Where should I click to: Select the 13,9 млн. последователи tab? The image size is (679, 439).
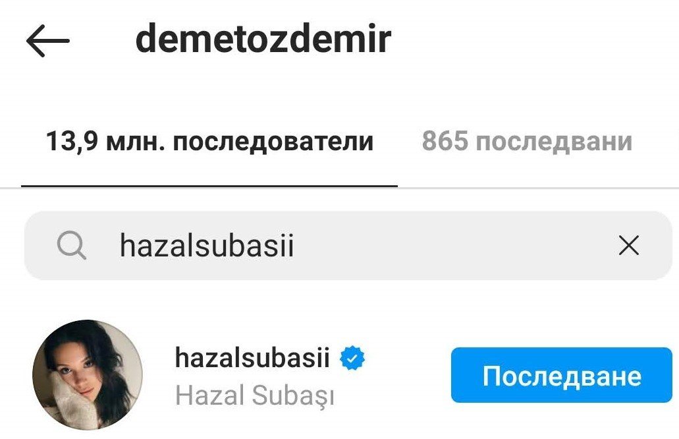[x=209, y=141]
